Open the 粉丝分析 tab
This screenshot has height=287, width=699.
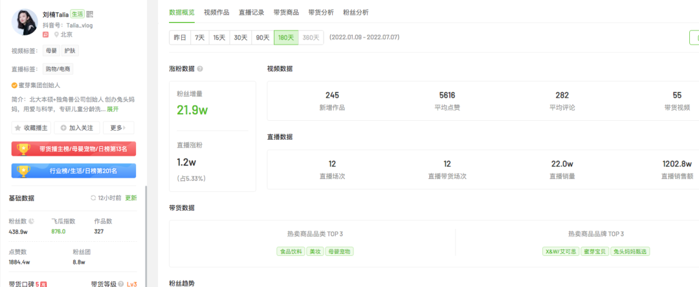(x=355, y=12)
